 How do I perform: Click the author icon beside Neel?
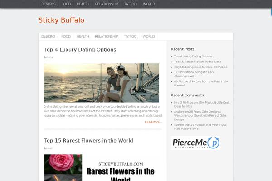click(44, 148)
